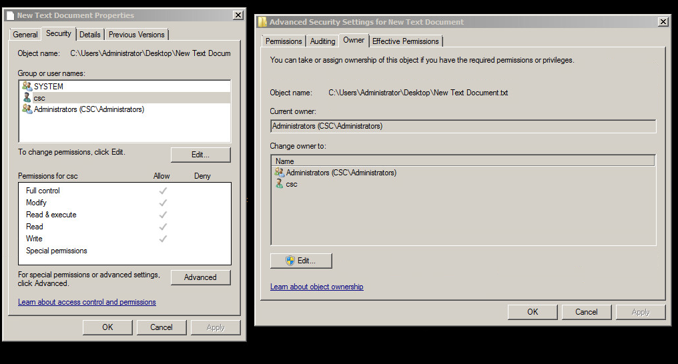Viewport: 678px width, 364px height.
Task: Close the New Text Document Properties window
Action: tap(238, 15)
